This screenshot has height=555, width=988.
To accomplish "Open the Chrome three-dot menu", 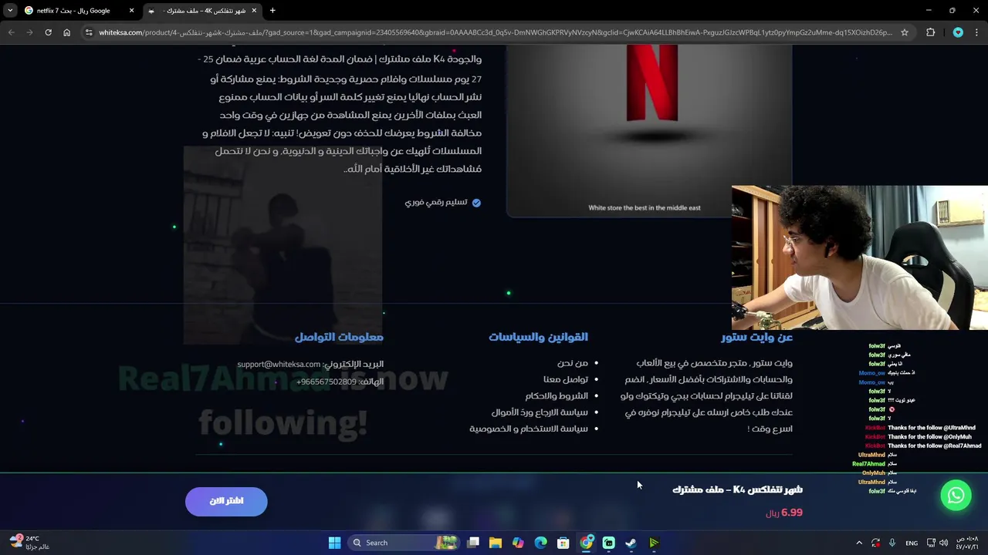I will tap(977, 32).
